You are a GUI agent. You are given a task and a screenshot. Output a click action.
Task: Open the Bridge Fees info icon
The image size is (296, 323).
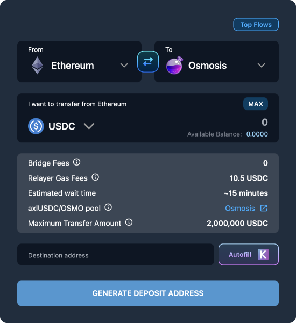pos(77,162)
